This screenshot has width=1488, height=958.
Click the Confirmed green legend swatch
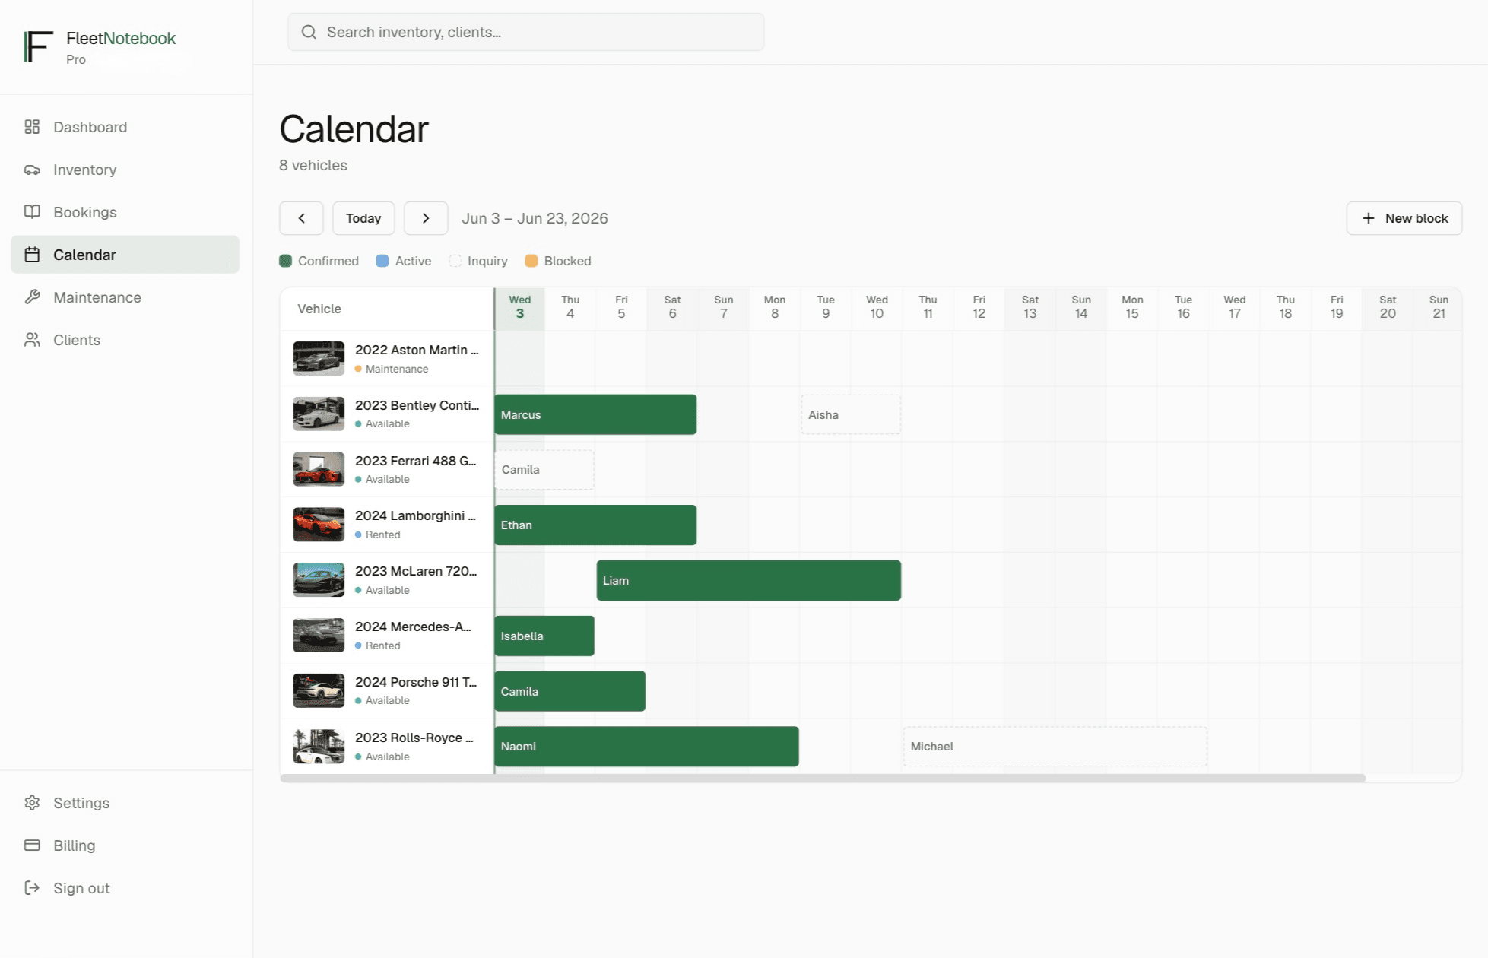pyautogui.click(x=286, y=261)
